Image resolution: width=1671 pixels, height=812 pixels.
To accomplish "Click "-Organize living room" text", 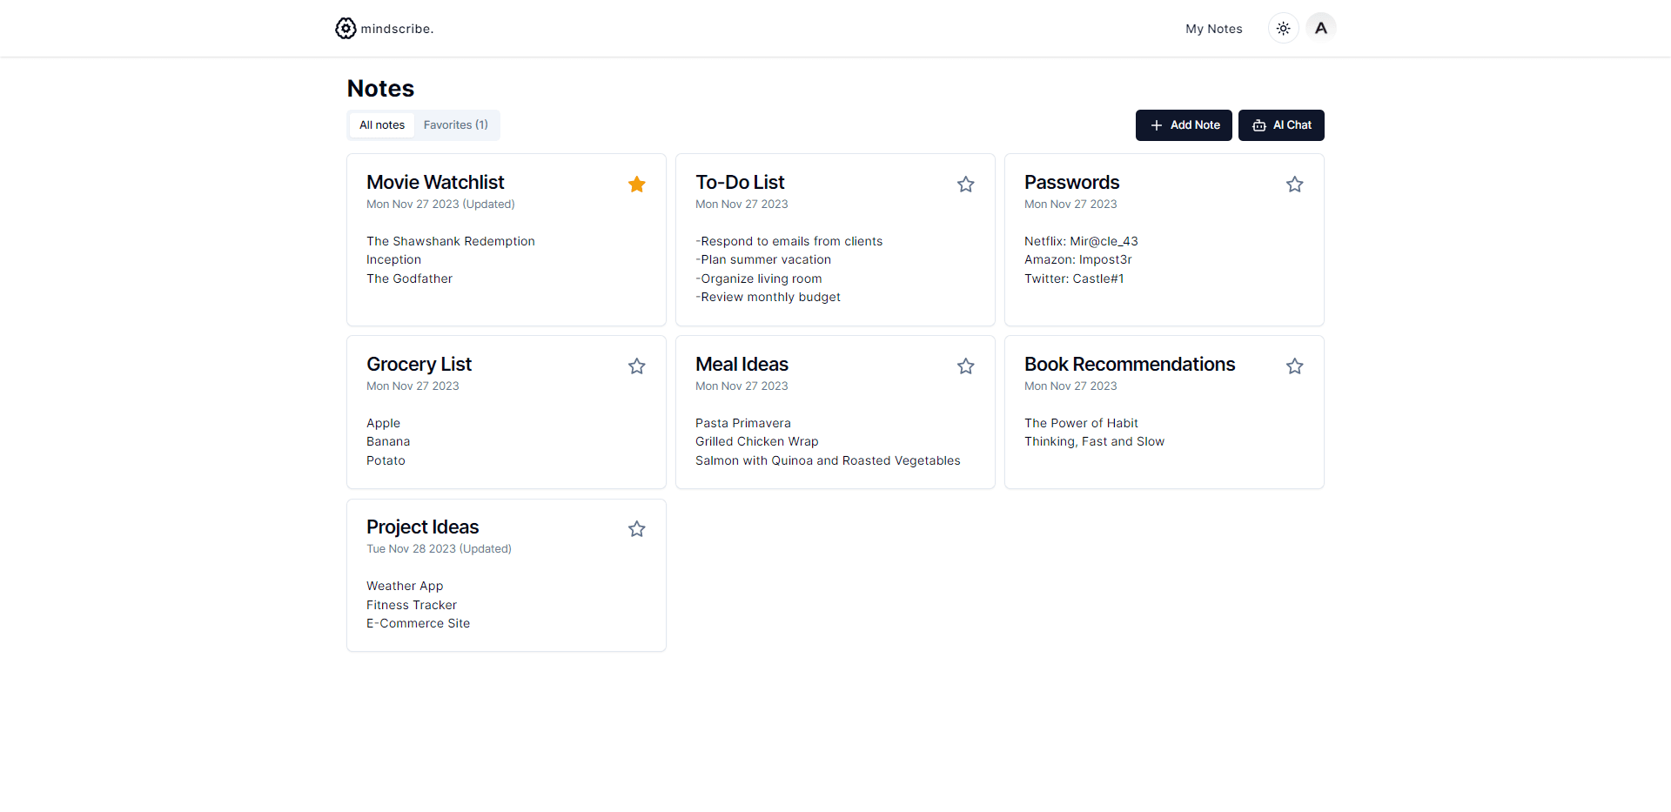I will pyautogui.click(x=759, y=278).
